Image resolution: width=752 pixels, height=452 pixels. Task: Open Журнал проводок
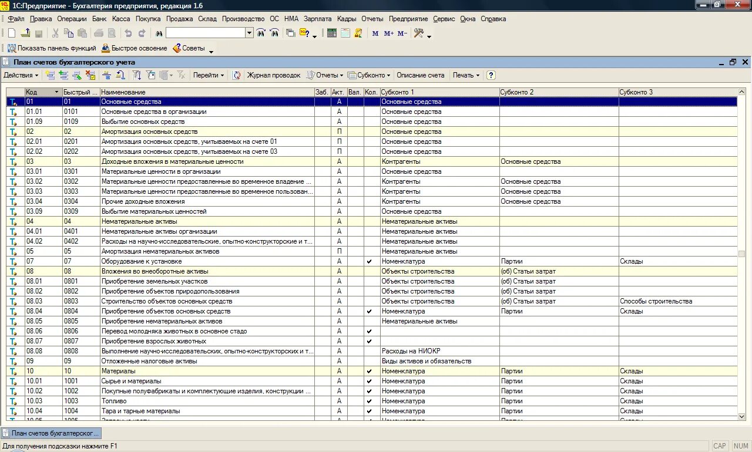[274, 75]
